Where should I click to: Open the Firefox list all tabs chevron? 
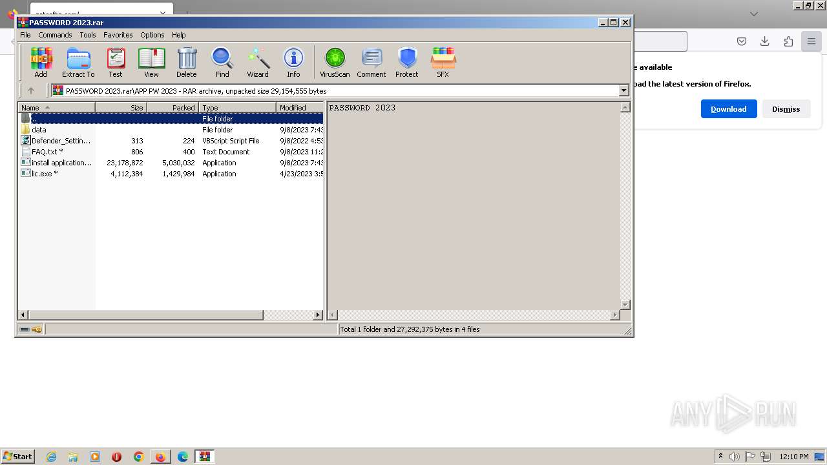[x=754, y=14]
